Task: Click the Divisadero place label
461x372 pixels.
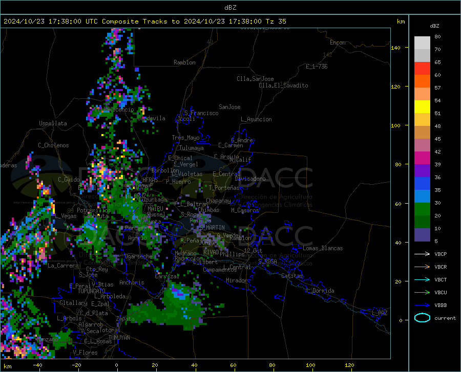Action: click(250, 179)
